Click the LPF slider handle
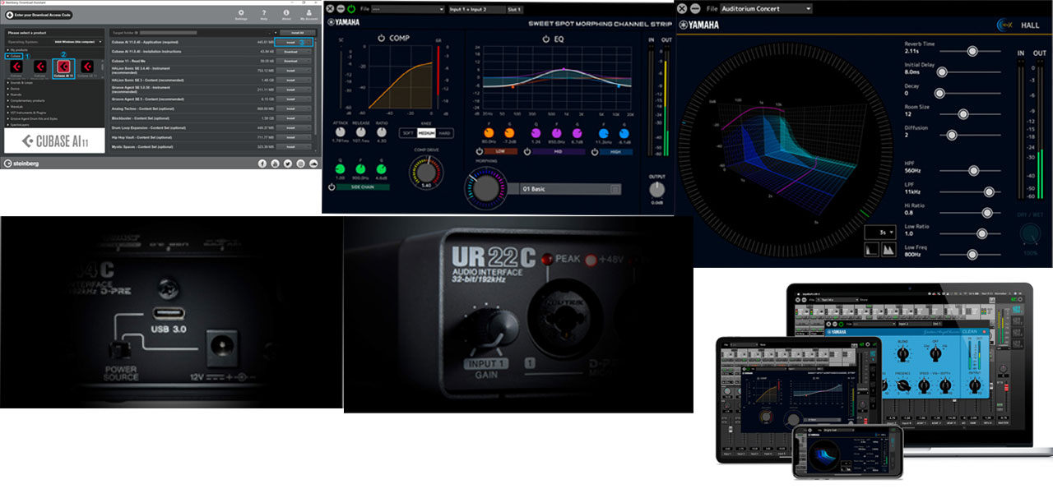 pos(990,191)
